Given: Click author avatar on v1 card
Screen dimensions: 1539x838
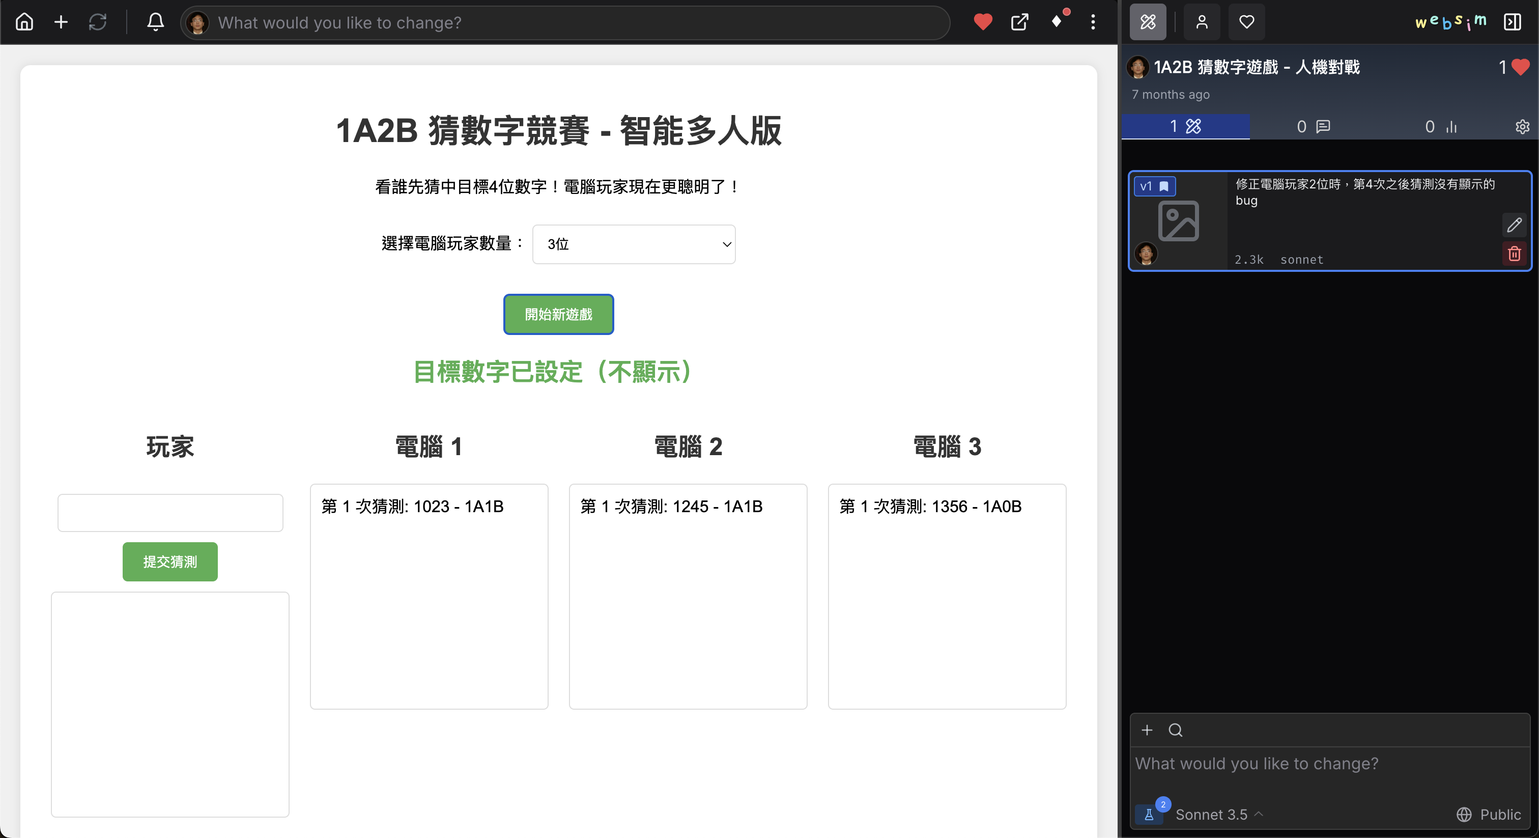Looking at the screenshot, I should click(x=1146, y=254).
